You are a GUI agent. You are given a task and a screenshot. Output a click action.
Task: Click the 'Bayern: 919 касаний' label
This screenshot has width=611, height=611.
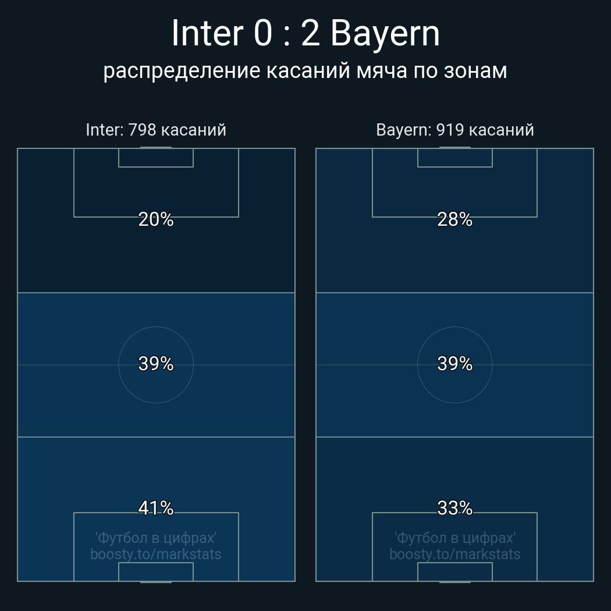click(x=455, y=130)
